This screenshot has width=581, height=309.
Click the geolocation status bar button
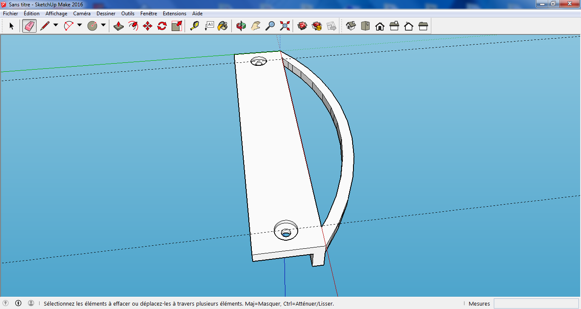coord(6,303)
